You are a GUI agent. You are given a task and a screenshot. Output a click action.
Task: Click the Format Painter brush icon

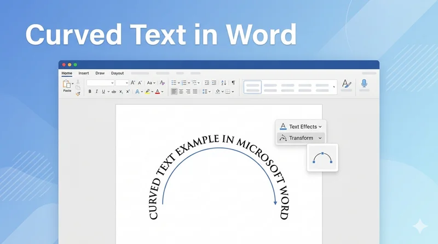click(78, 93)
